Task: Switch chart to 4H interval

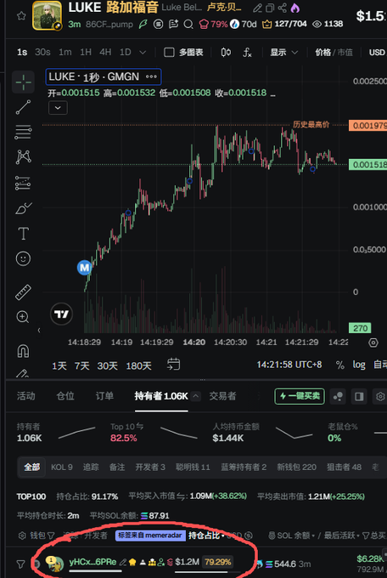Action: point(105,53)
